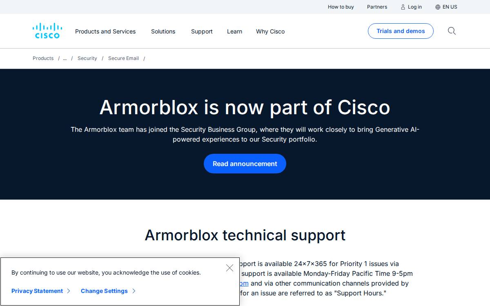Open the Partners link

point(377,7)
